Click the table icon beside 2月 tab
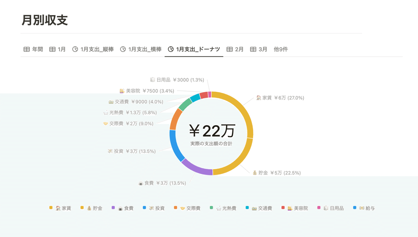418x237 pixels. pos(229,49)
